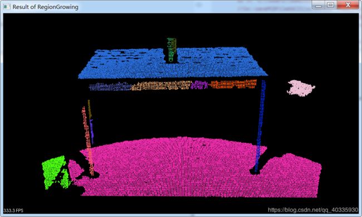The width and height of the screenshot is (362, 217).
Task: Click the bright green cluster beside the floor
Action: 56,172
